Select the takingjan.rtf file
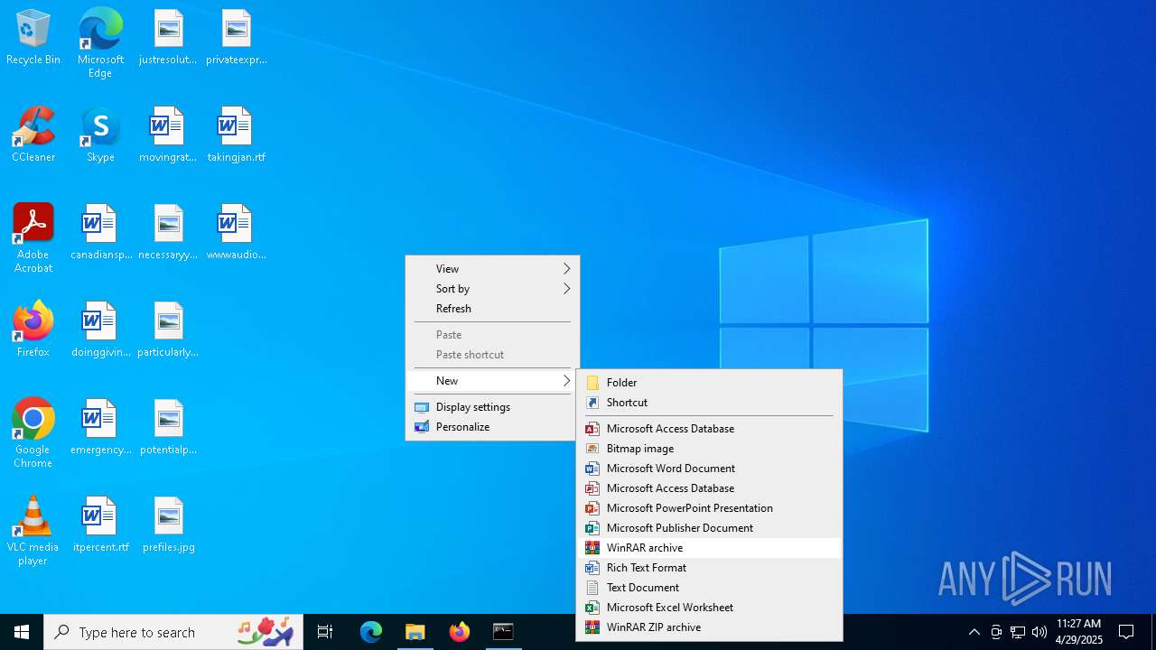The height and width of the screenshot is (650, 1156). click(236, 135)
